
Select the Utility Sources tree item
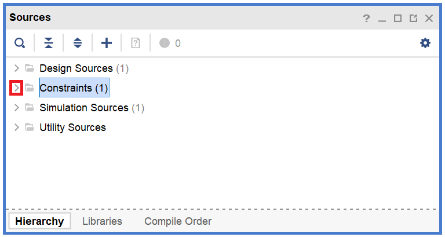click(72, 127)
